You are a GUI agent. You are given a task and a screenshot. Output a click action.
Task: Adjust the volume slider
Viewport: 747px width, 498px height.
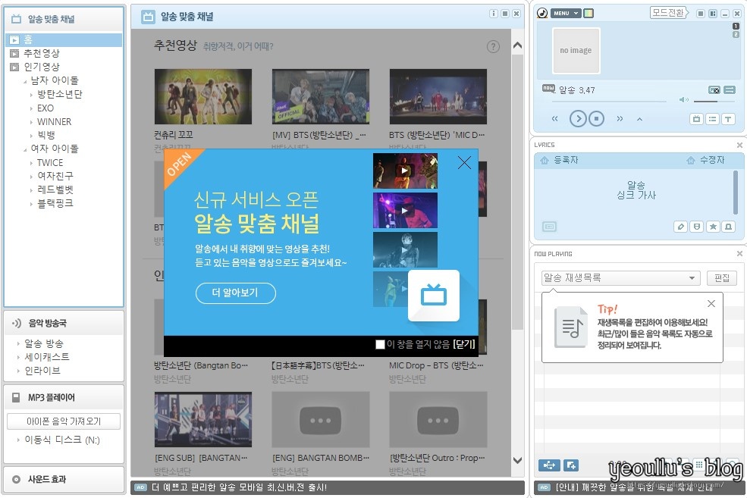point(714,101)
